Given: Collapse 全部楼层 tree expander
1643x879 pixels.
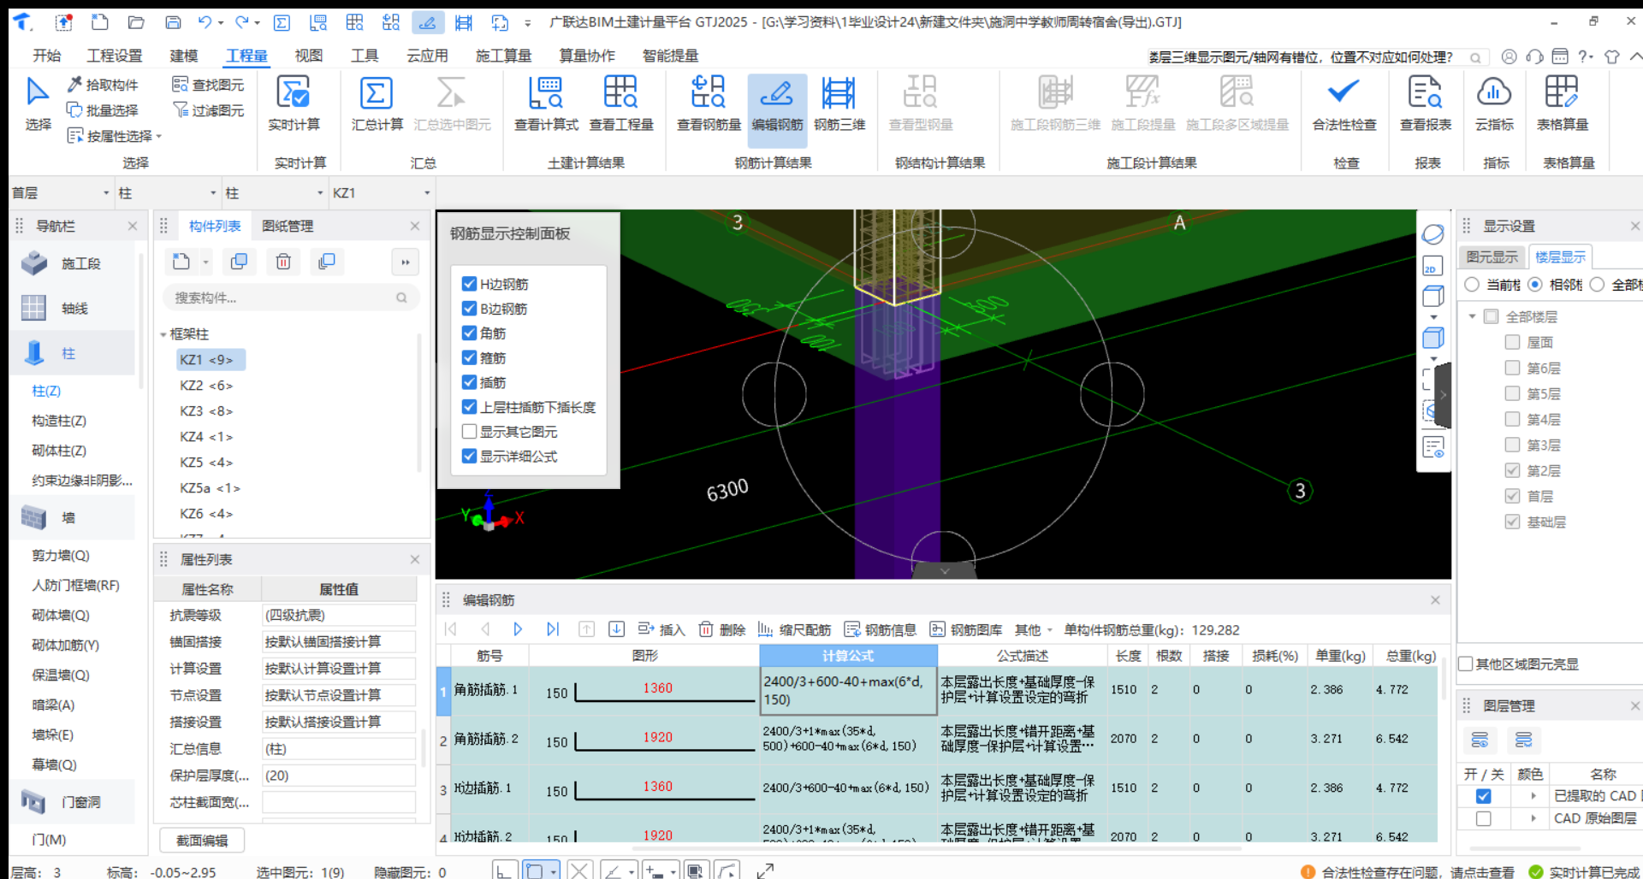Looking at the screenshot, I should [x=1472, y=317].
